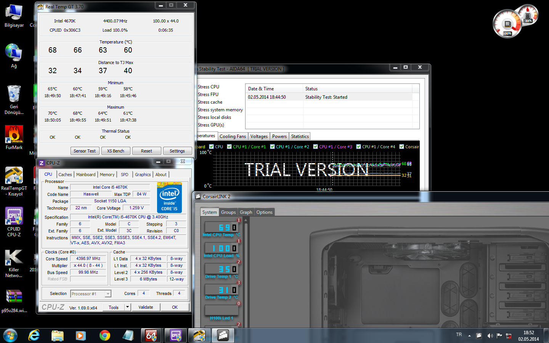Switch to Voltages tab in AIDA64
Viewport: 549px width, 343px height.
coord(259,136)
